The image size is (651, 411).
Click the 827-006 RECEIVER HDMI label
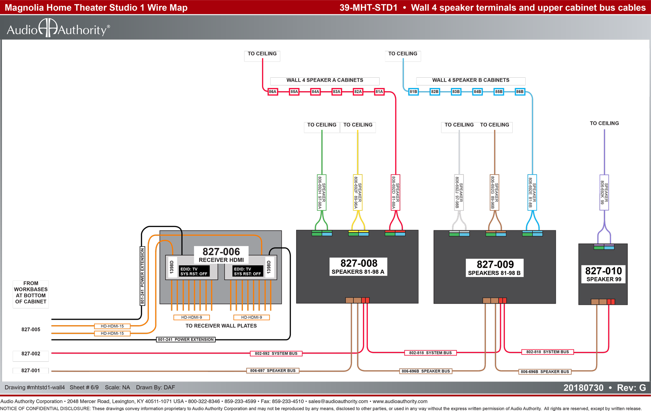[221, 255]
